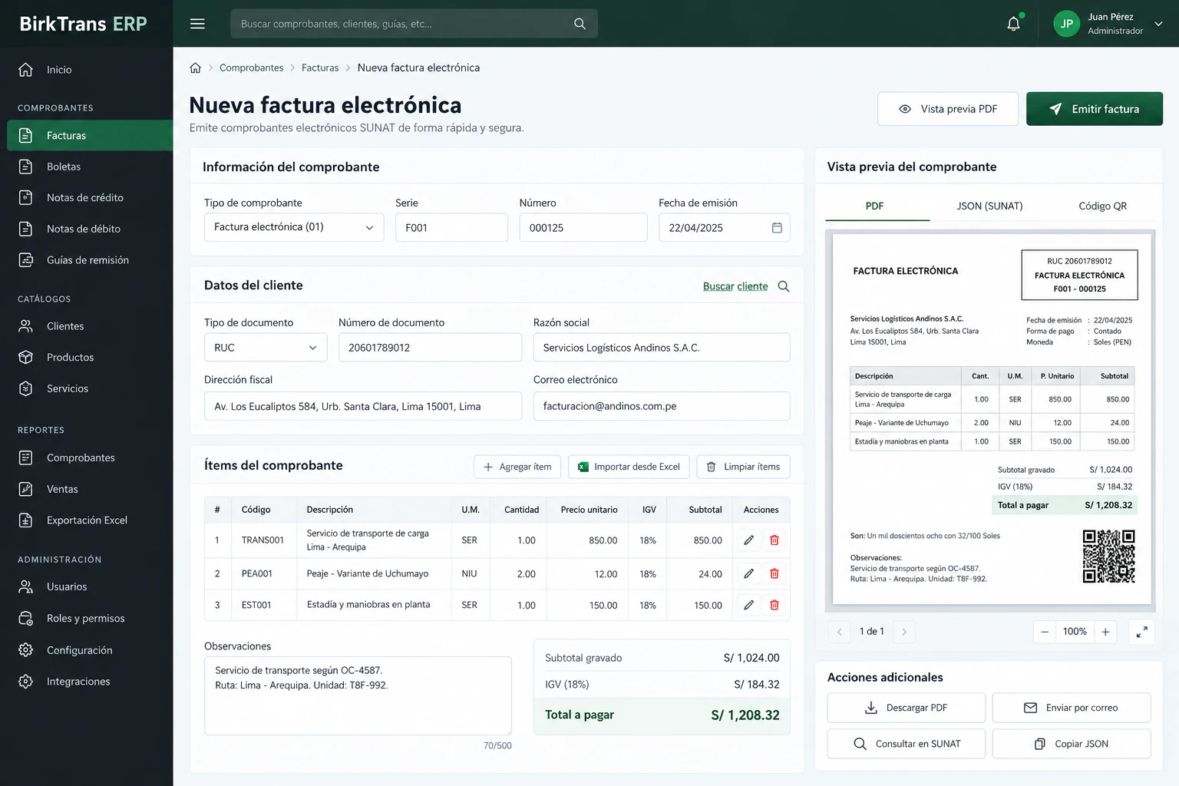1179x786 pixels.
Task: Open the Tipo de comprobante dropdown
Action: 294,227
